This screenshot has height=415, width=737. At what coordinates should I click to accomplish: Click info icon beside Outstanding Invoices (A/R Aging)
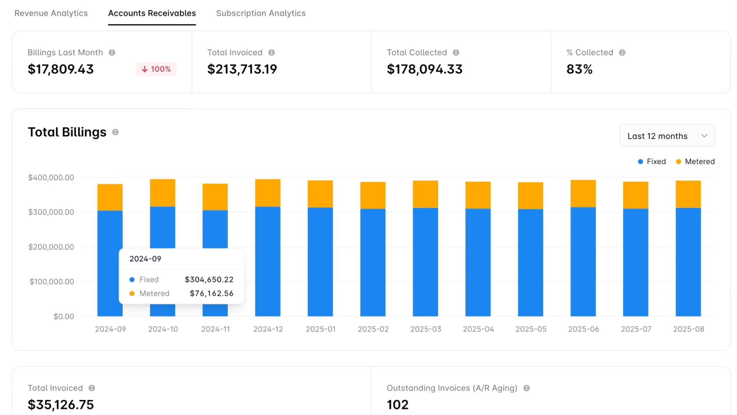point(527,388)
